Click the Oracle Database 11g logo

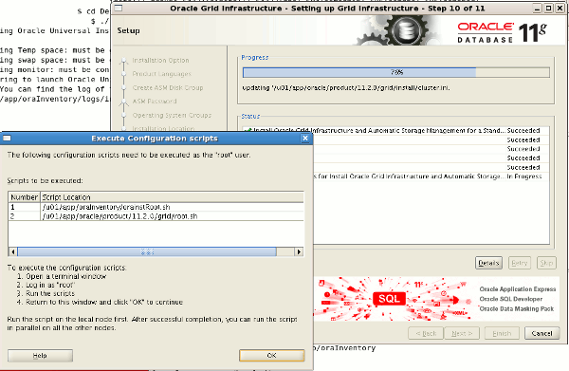(503, 32)
